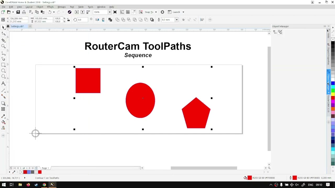
Task: Toggle Snap Off button
Action: click(x=141, y=12)
